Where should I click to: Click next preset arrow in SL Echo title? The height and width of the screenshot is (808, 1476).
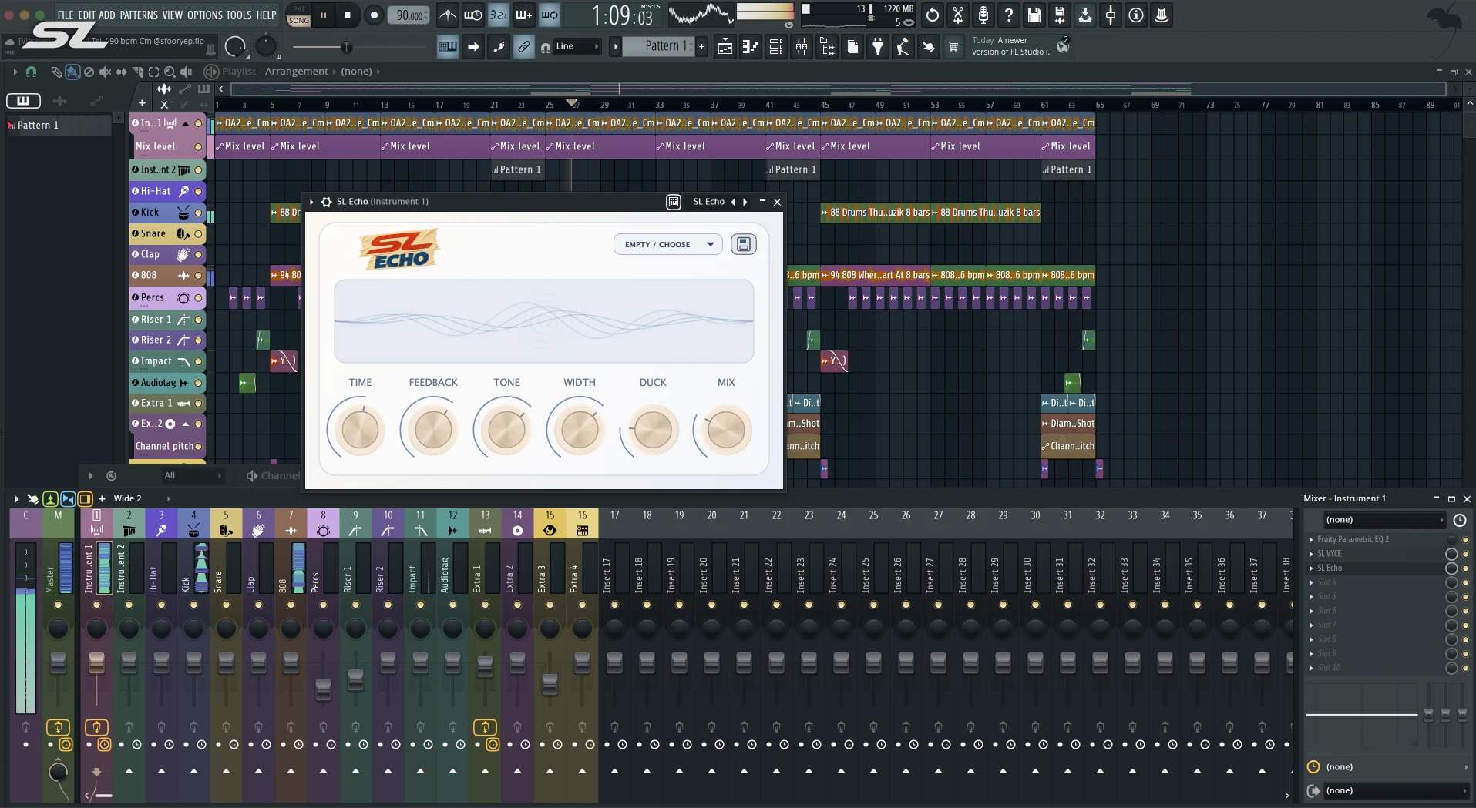click(x=745, y=202)
